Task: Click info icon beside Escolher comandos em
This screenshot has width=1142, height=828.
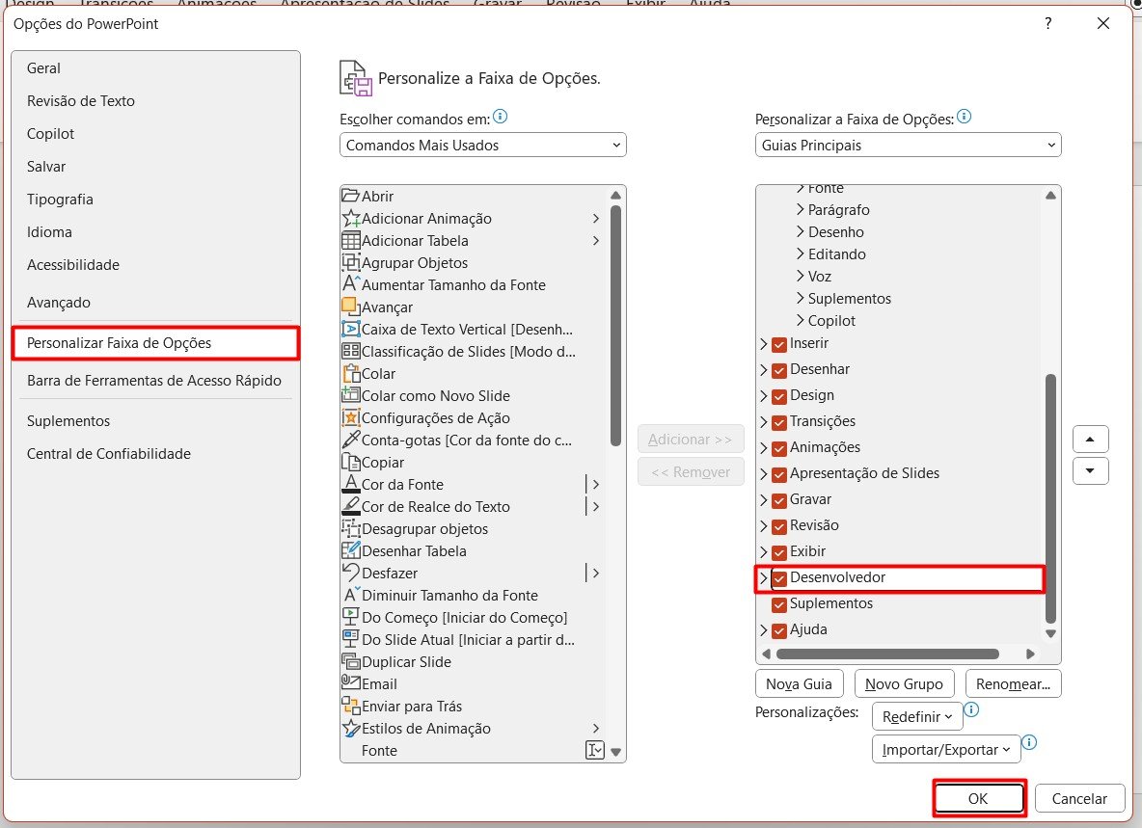Action: coord(501,117)
